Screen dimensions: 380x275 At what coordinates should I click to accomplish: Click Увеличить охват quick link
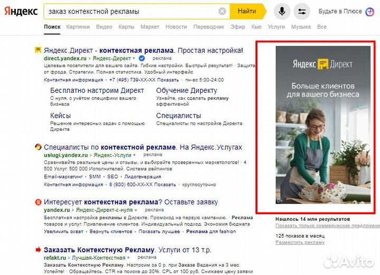point(63,231)
